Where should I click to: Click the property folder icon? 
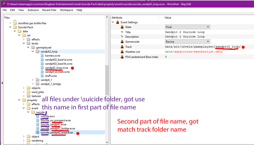coord(24,100)
